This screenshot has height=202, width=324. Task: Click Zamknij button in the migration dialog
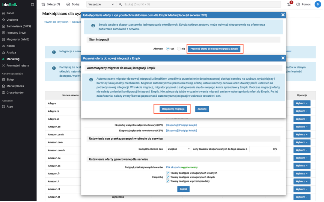click(202, 109)
